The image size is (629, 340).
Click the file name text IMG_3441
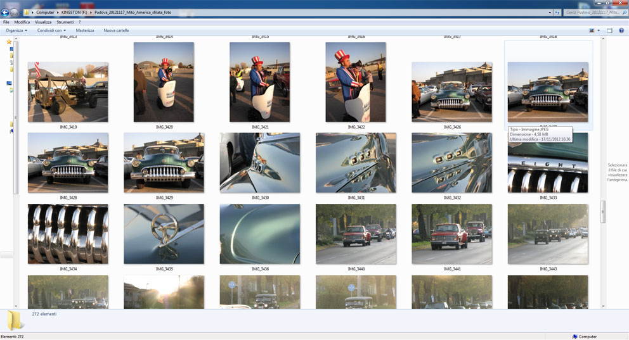pyautogui.click(x=452, y=269)
